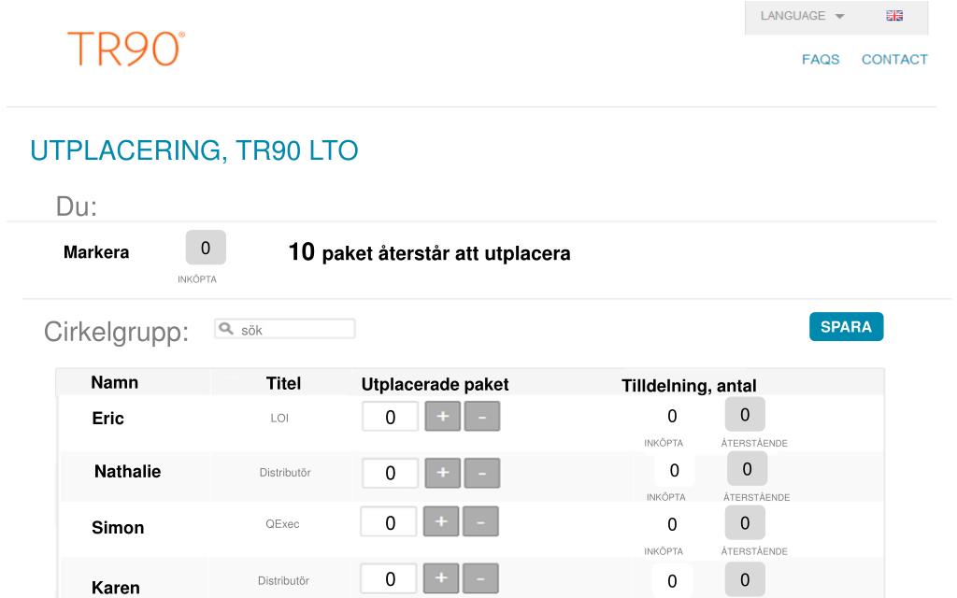Click Eric's placed packages number field
The width and height of the screenshot is (957, 598).
(390, 416)
